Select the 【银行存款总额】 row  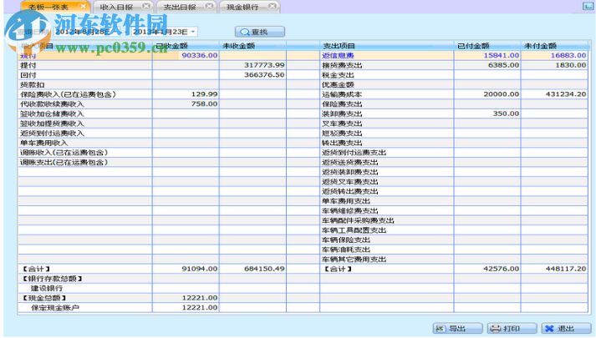84,279
